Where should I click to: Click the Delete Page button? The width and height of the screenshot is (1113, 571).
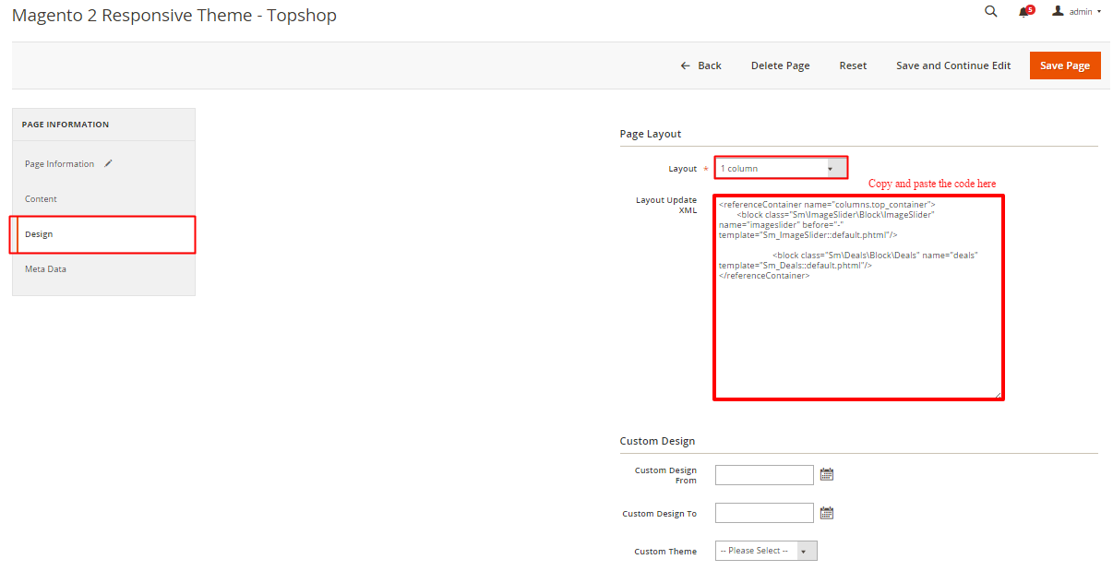coord(780,65)
